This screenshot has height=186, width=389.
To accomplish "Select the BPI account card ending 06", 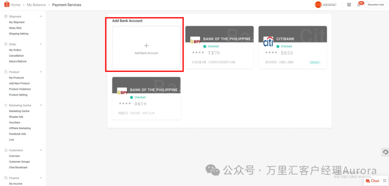I will point(146,98).
